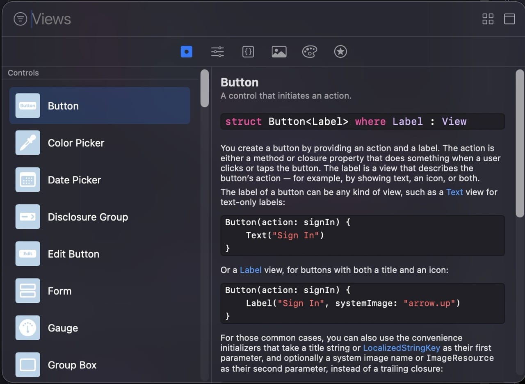Viewport: 525px width, 384px height.
Task: Click the Views search field
Action: pyautogui.click(x=246, y=19)
